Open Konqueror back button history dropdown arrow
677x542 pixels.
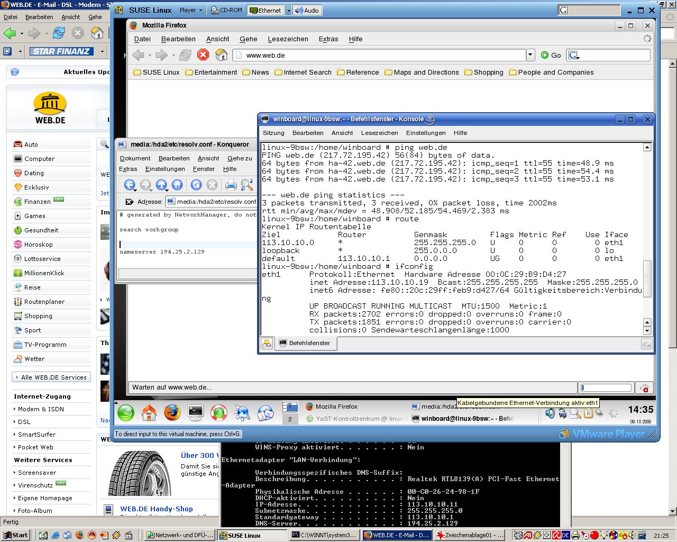[135, 189]
